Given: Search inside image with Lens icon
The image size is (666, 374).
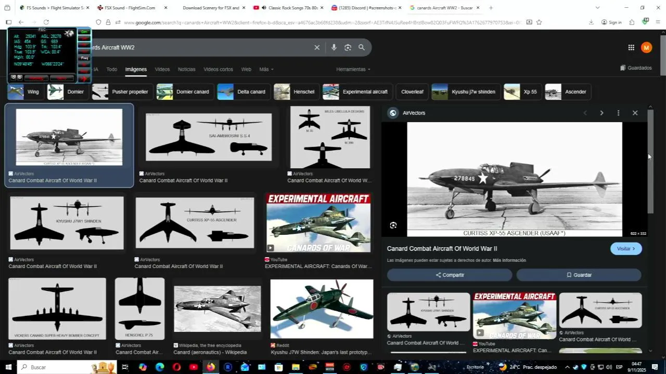Looking at the screenshot, I should 393,225.
